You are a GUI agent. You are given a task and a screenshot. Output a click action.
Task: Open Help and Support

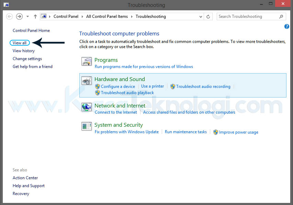29,186
